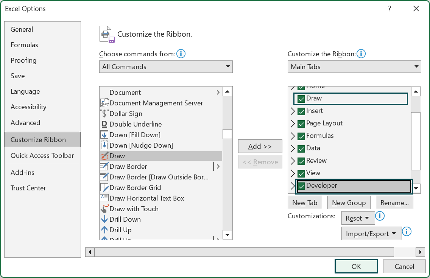Click the Draw Border pencil-grid icon
This screenshot has width=430, height=278.
point(104,166)
